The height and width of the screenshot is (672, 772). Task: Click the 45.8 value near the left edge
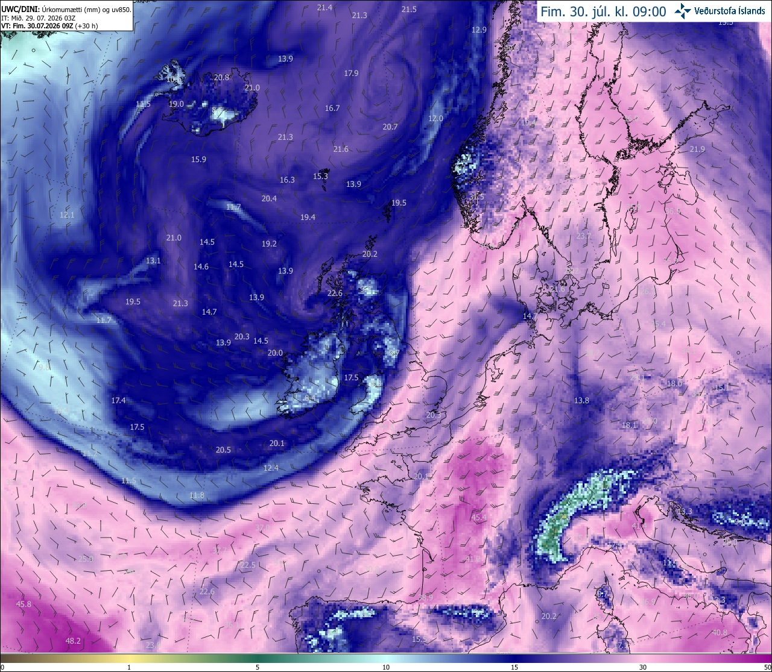(x=24, y=604)
